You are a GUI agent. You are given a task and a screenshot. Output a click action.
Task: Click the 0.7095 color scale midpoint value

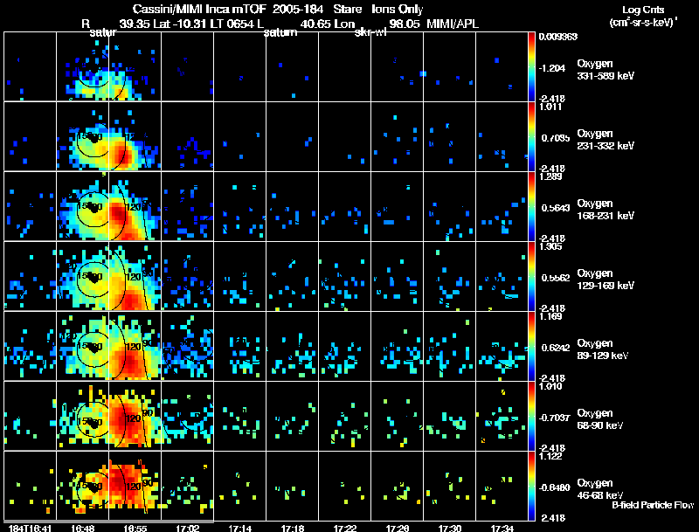coord(556,138)
